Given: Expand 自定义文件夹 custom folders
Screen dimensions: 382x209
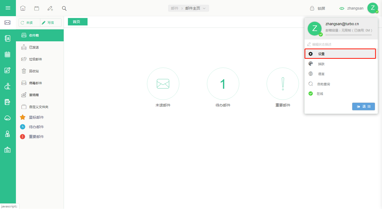Looking at the screenshot, I should (x=40, y=107).
